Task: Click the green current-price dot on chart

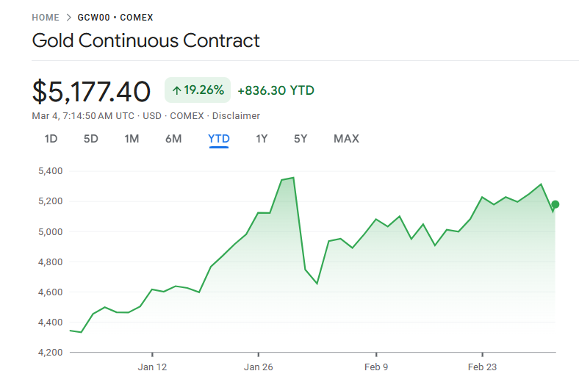Action: 555,204
